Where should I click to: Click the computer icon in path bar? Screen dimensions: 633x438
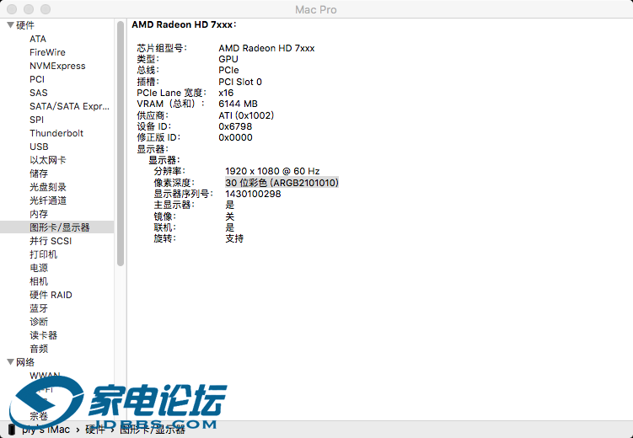(x=11, y=430)
